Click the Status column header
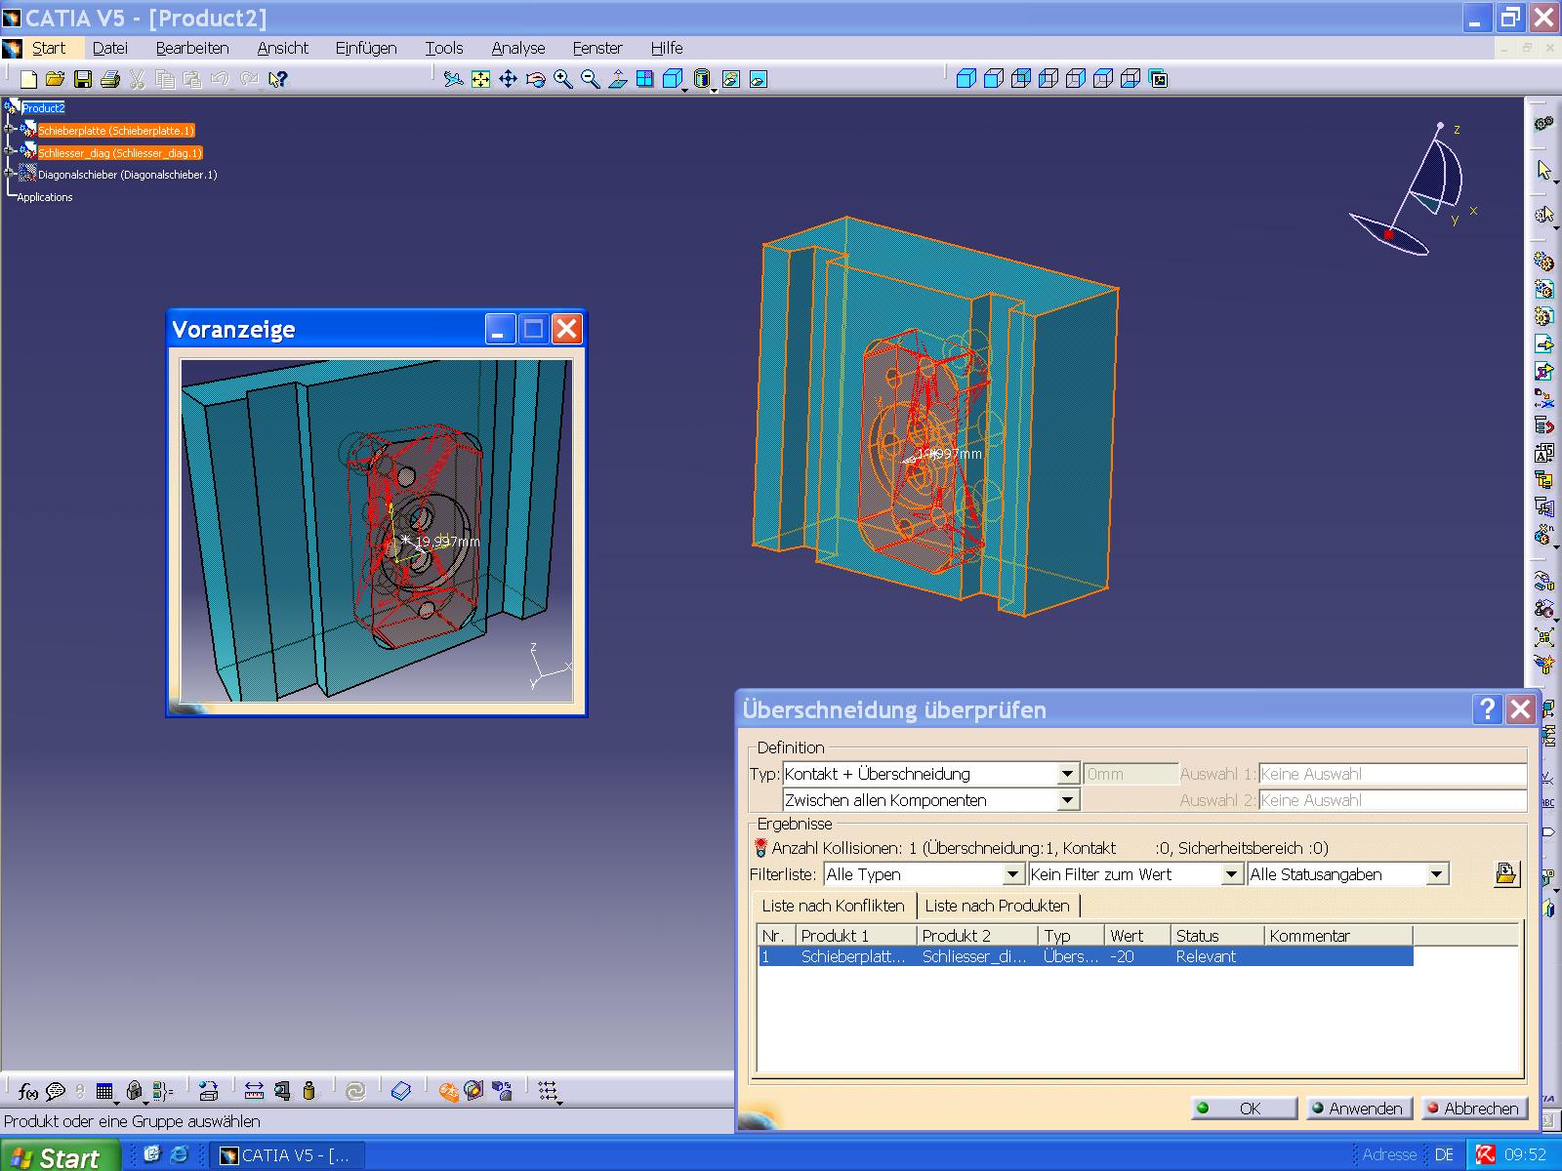 pos(1217,936)
